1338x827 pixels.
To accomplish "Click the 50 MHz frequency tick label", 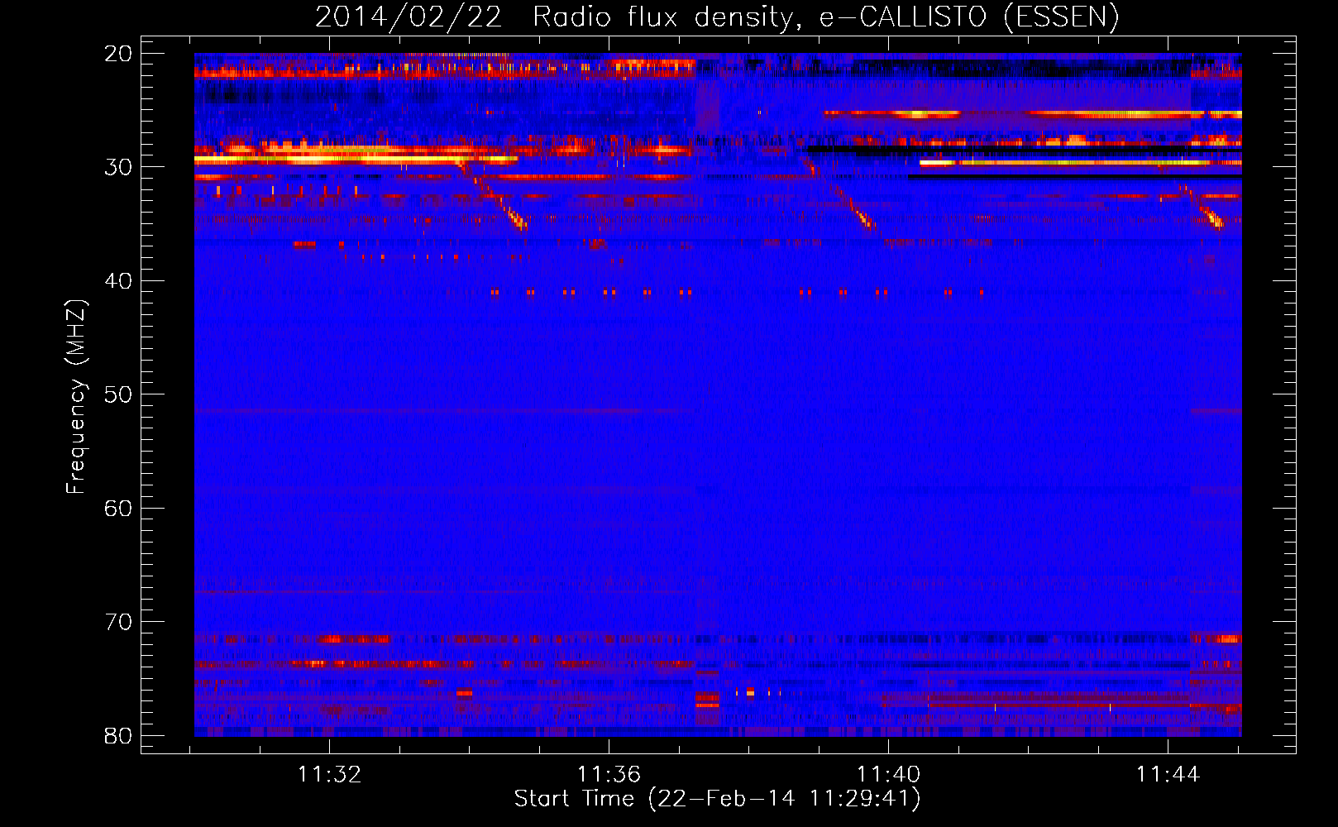I will (x=118, y=394).
